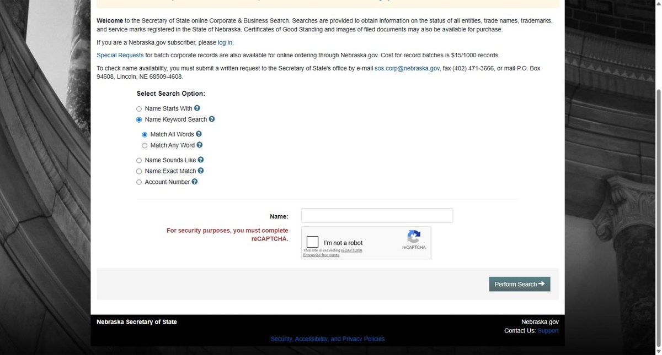The height and width of the screenshot is (355, 662).
Task: Choose the Name Sounds Like search option
Action: [x=139, y=160]
